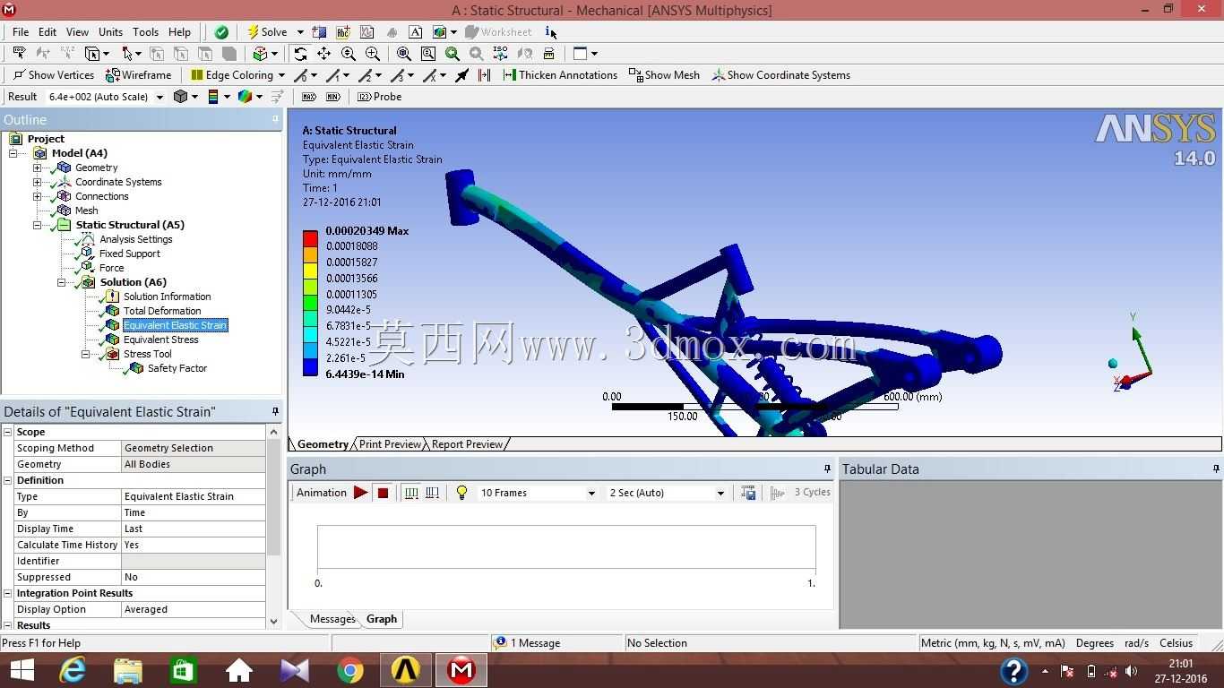
Task: Open Google Chrome from the taskbar
Action: point(350,670)
